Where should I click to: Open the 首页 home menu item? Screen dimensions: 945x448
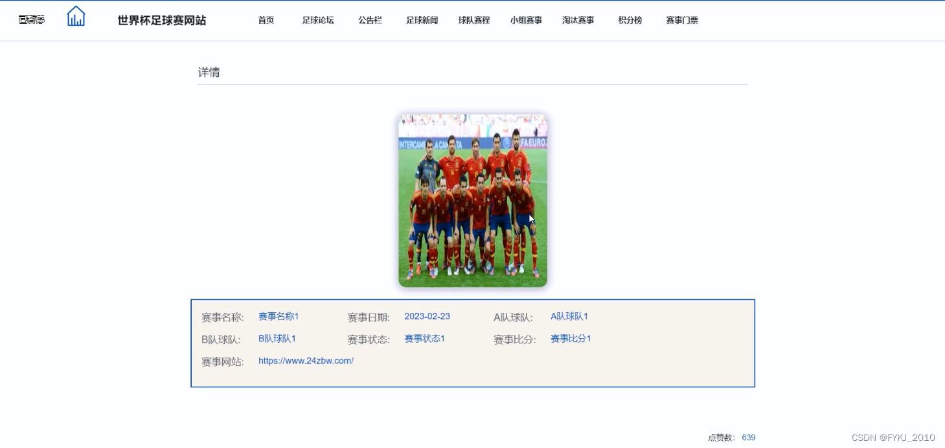pyautogui.click(x=266, y=20)
